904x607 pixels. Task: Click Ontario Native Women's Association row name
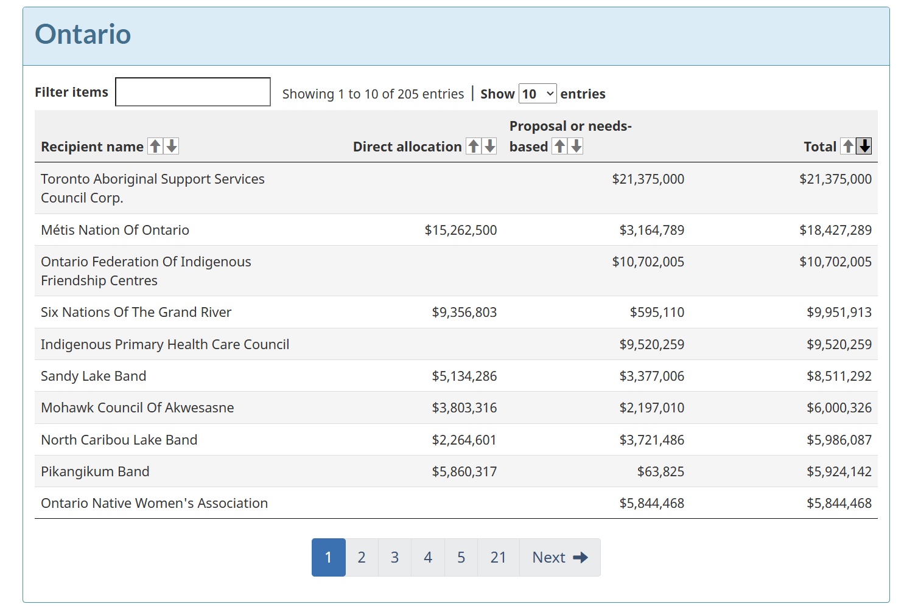pyautogui.click(x=154, y=503)
